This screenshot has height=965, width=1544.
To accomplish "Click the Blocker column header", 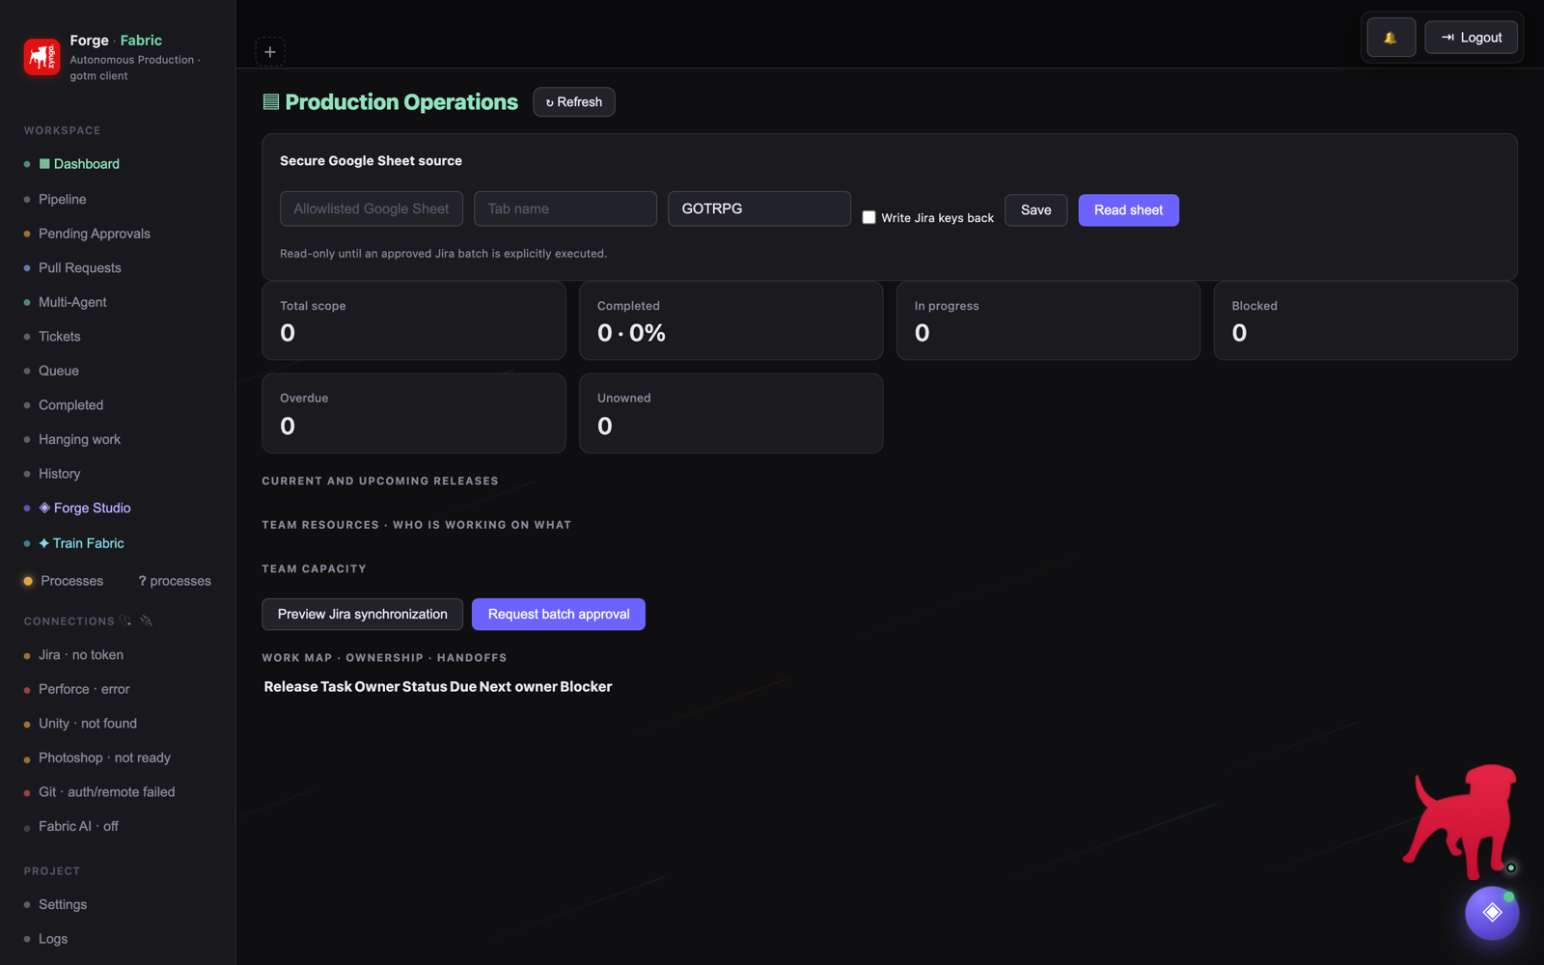I will coord(586,687).
